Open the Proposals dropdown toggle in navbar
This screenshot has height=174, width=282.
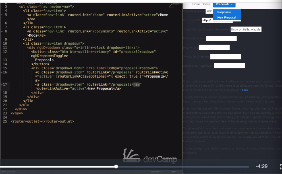[224, 4]
